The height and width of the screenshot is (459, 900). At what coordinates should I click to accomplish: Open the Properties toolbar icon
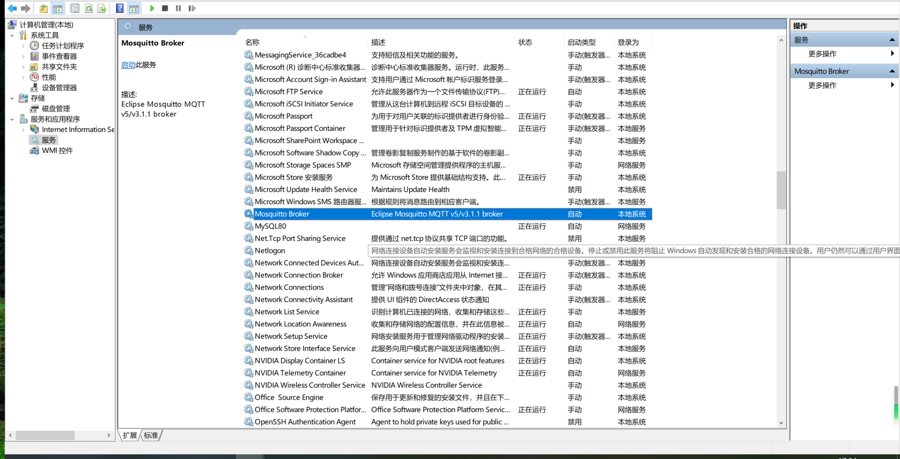(75, 8)
